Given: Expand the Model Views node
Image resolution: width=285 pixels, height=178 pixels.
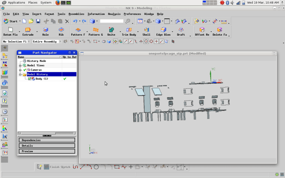Looking at the screenshot, I should pos(20,66).
